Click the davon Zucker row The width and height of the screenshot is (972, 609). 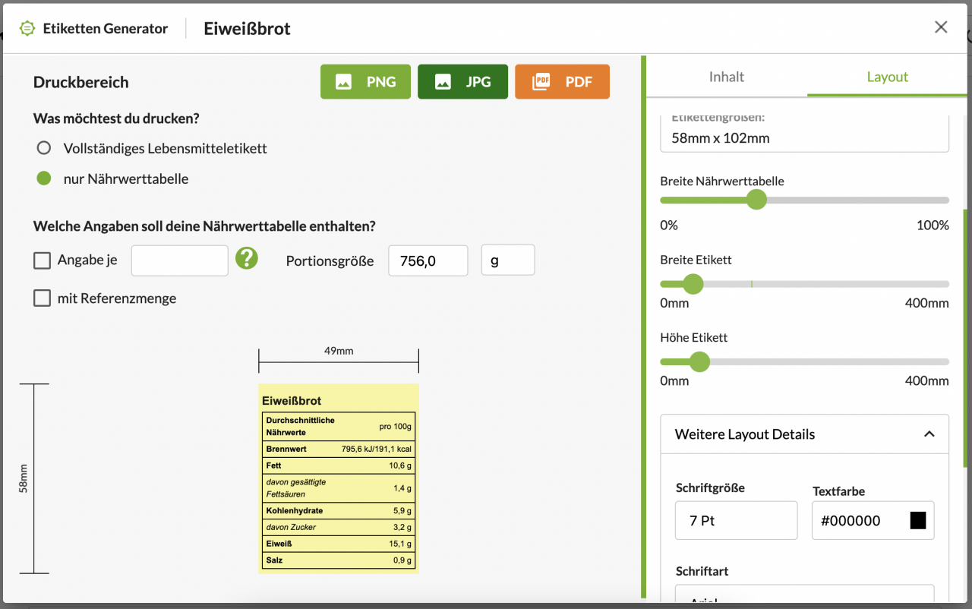click(x=339, y=527)
